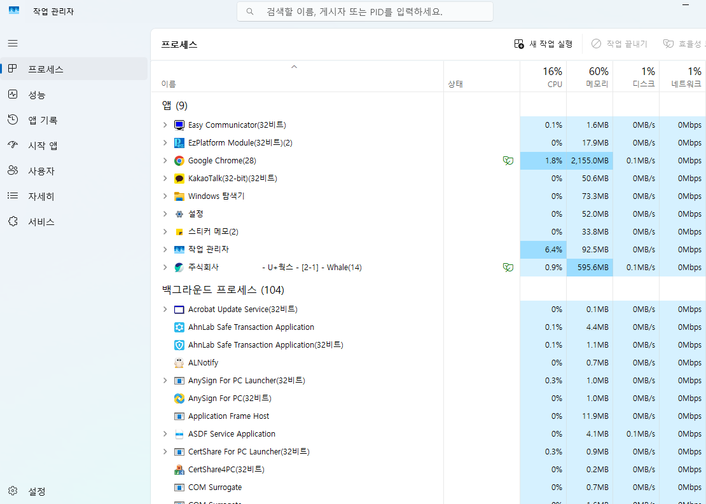The image size is (706, 504).
Task: Click the 스티커 메모 sticky note icon
Action: 179,232
